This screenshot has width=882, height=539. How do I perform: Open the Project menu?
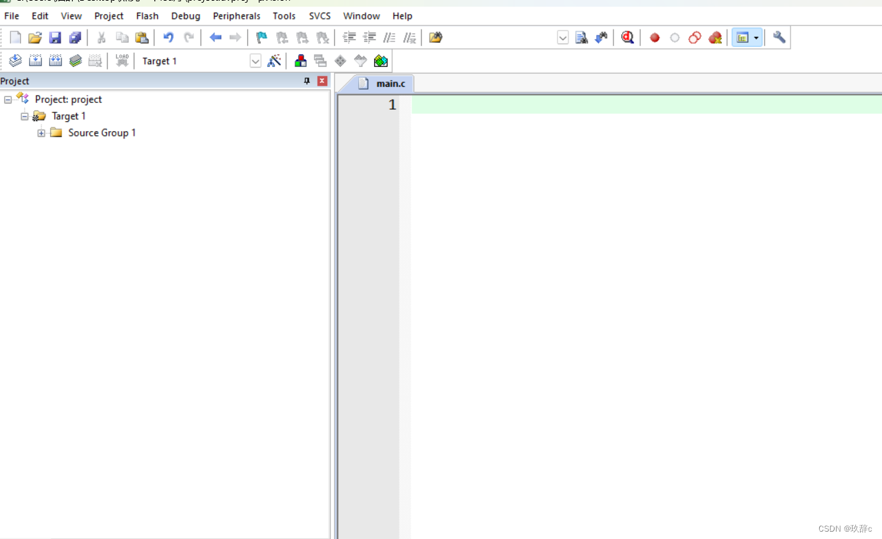click(x=109, y=15)
